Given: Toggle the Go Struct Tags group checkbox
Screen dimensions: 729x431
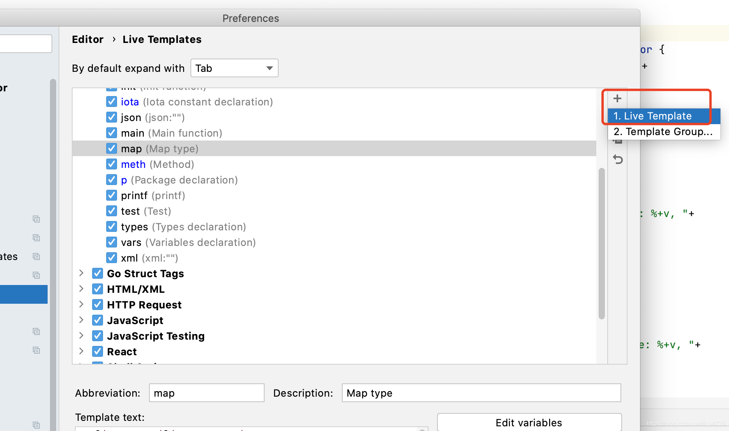Looking at the screenshot, I should pyautogui.click(x=98, y=273).
